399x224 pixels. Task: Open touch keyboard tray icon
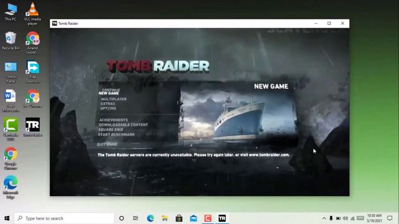(x=360, y=218)
